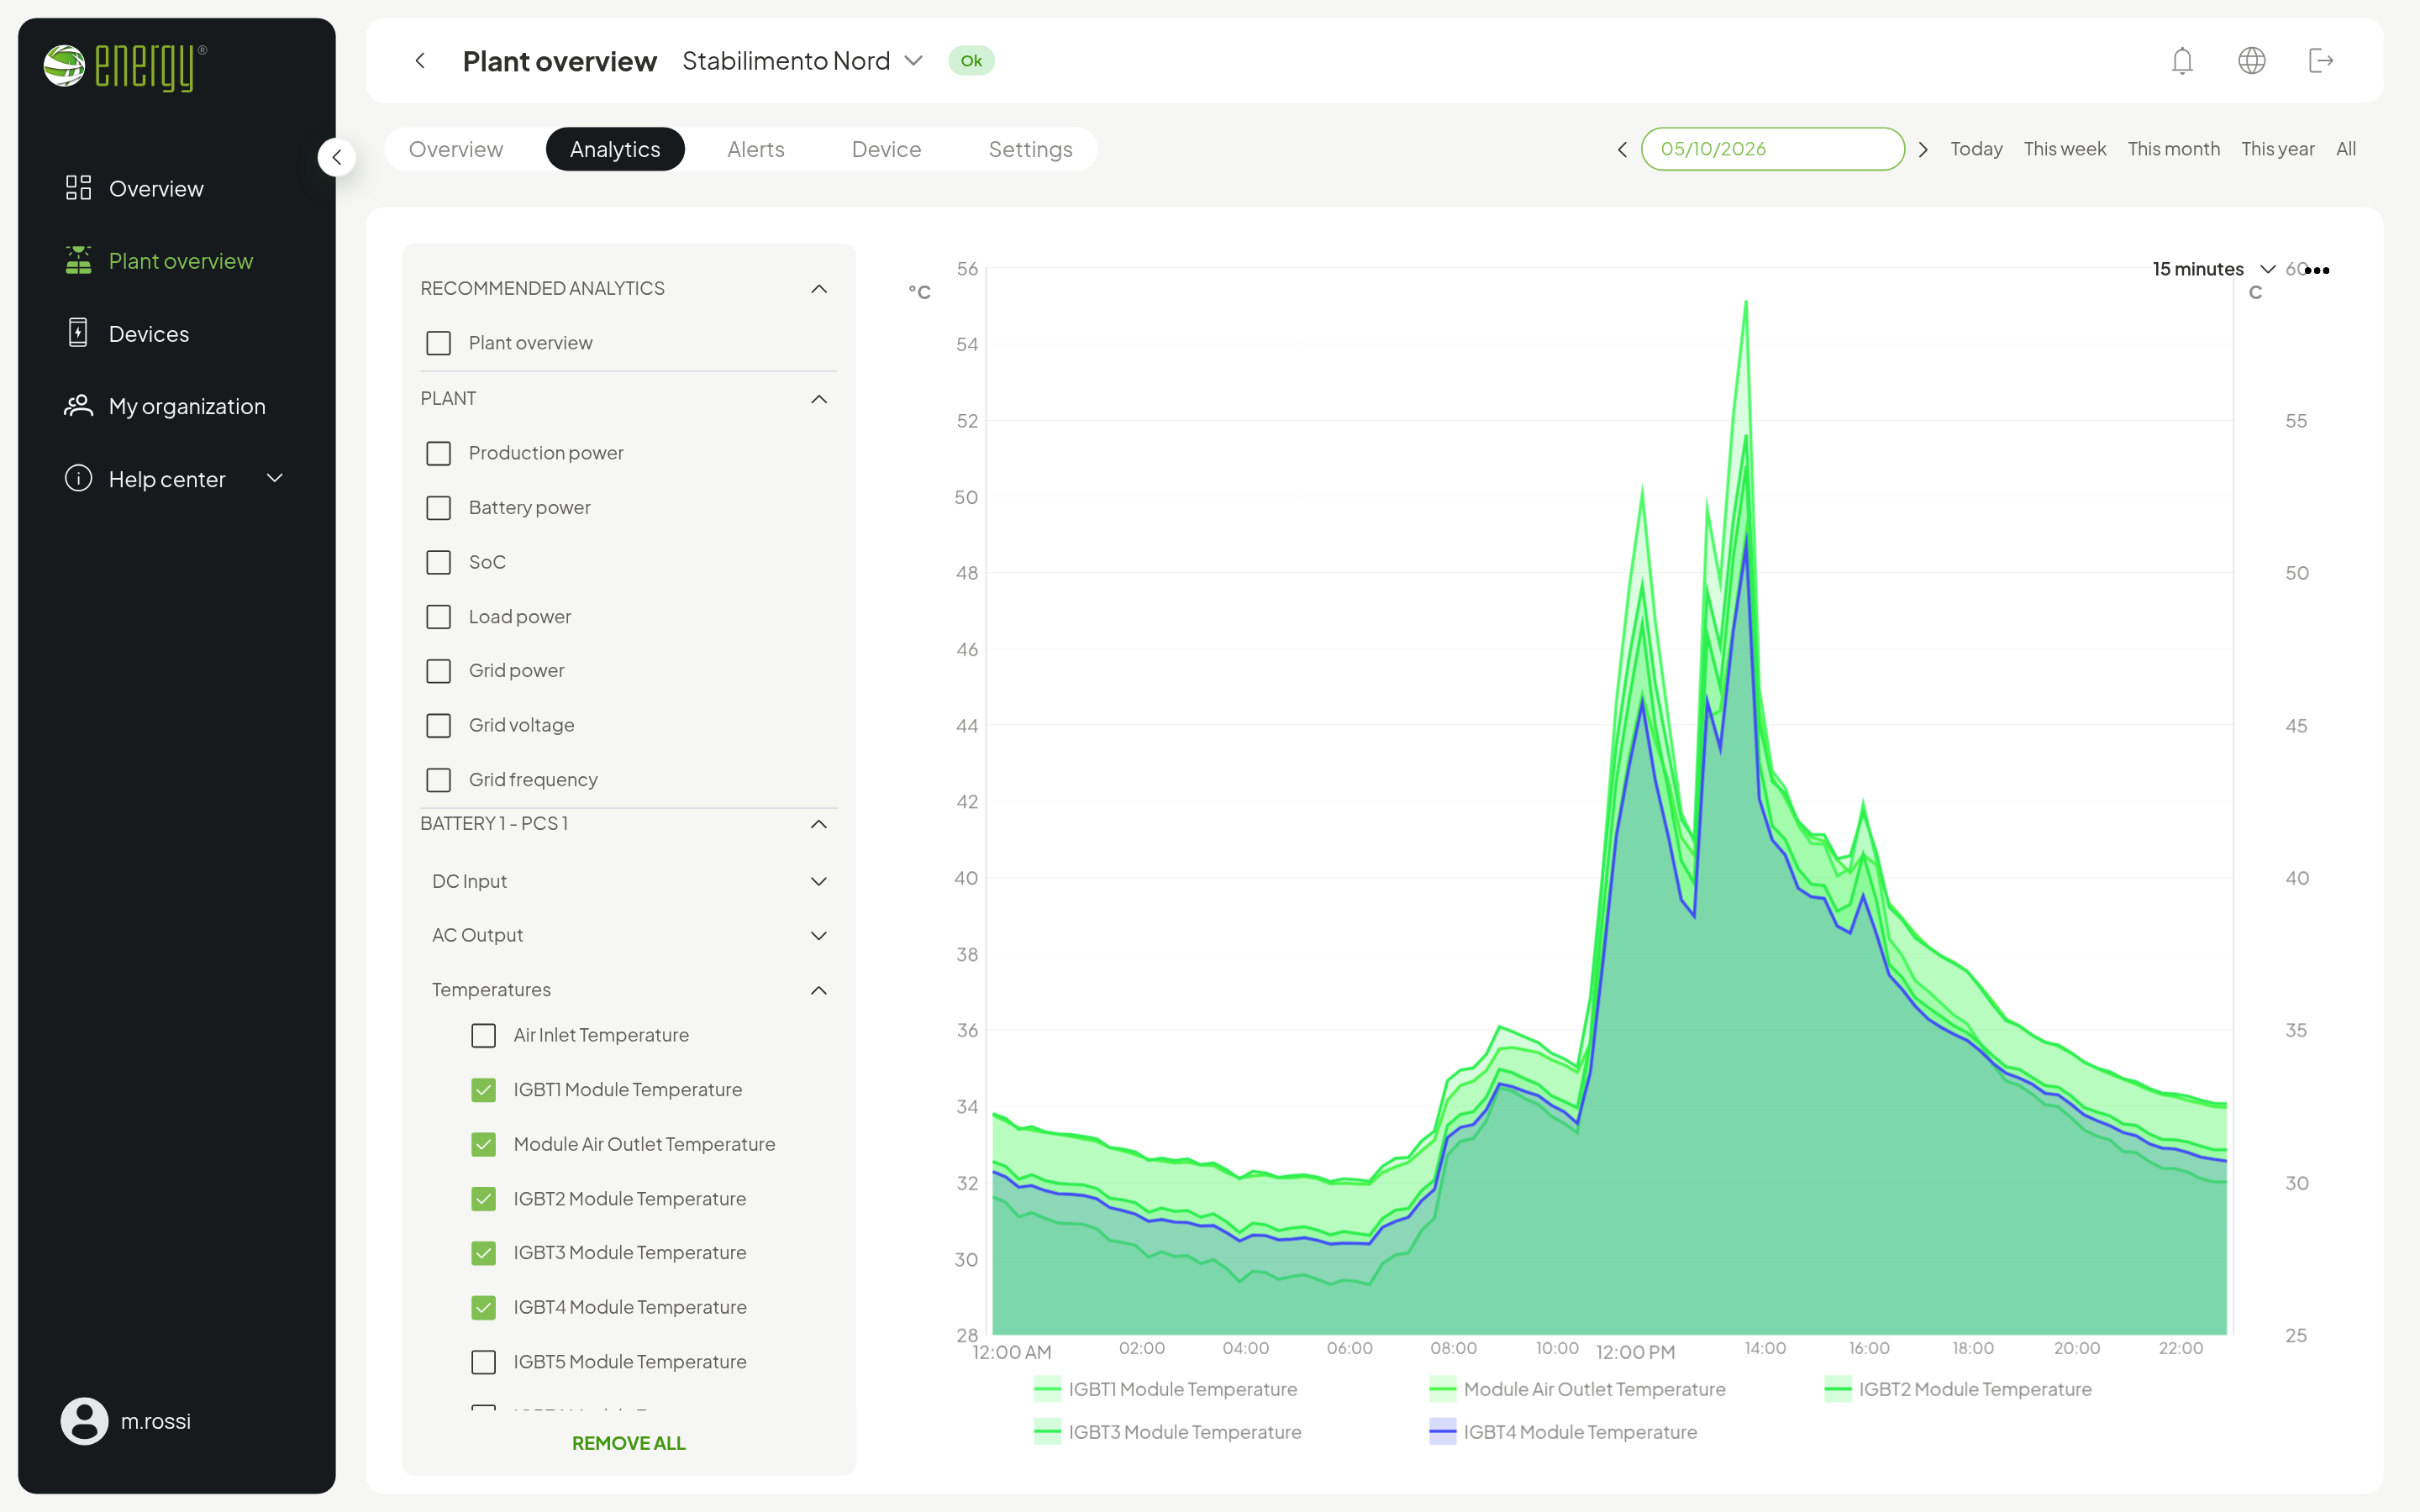This screenshot has width=2420, height=1512.
Task: Open Devices in the sidebar menu
Action: [x=149, y=333]
